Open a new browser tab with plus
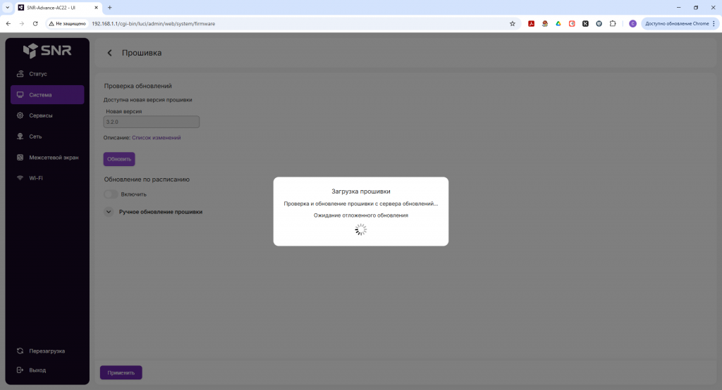The height and width of the screenshot is (390, 722). tap(109, 7)
